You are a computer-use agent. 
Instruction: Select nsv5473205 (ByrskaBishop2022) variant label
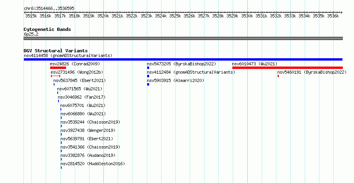[x=181, y=64]
